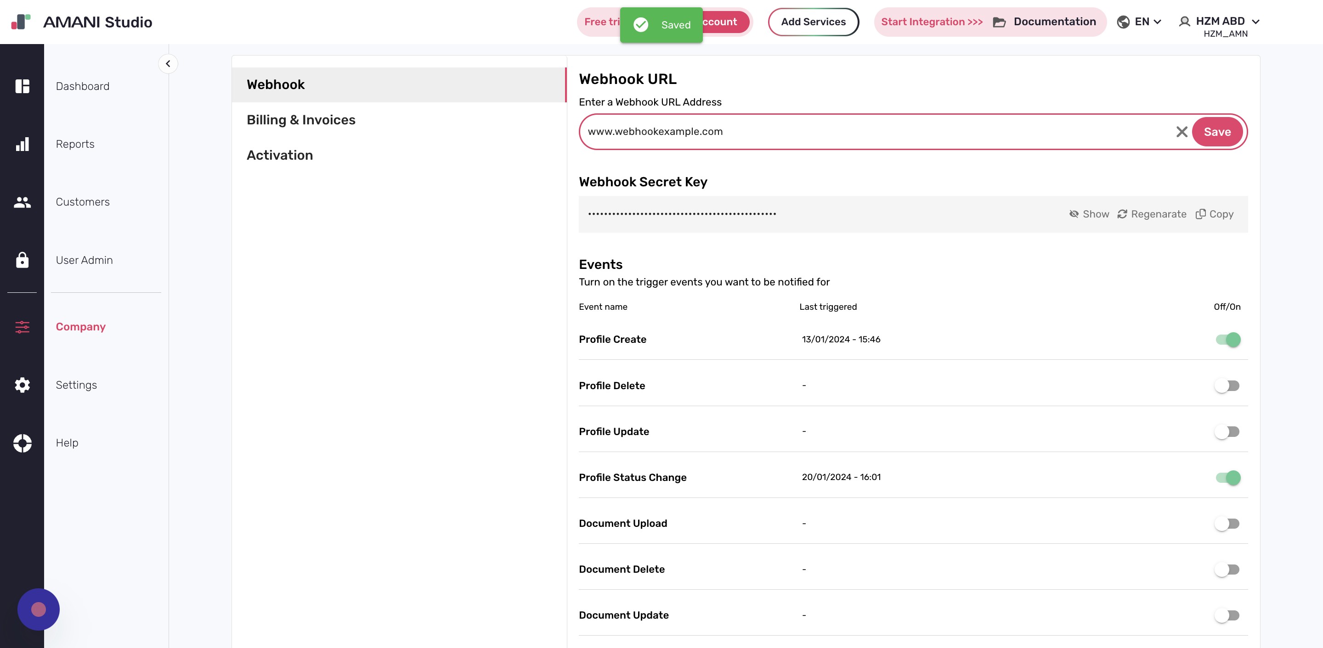
Task: Open the EN language dropdown
Action: [x=1139, y=22]
